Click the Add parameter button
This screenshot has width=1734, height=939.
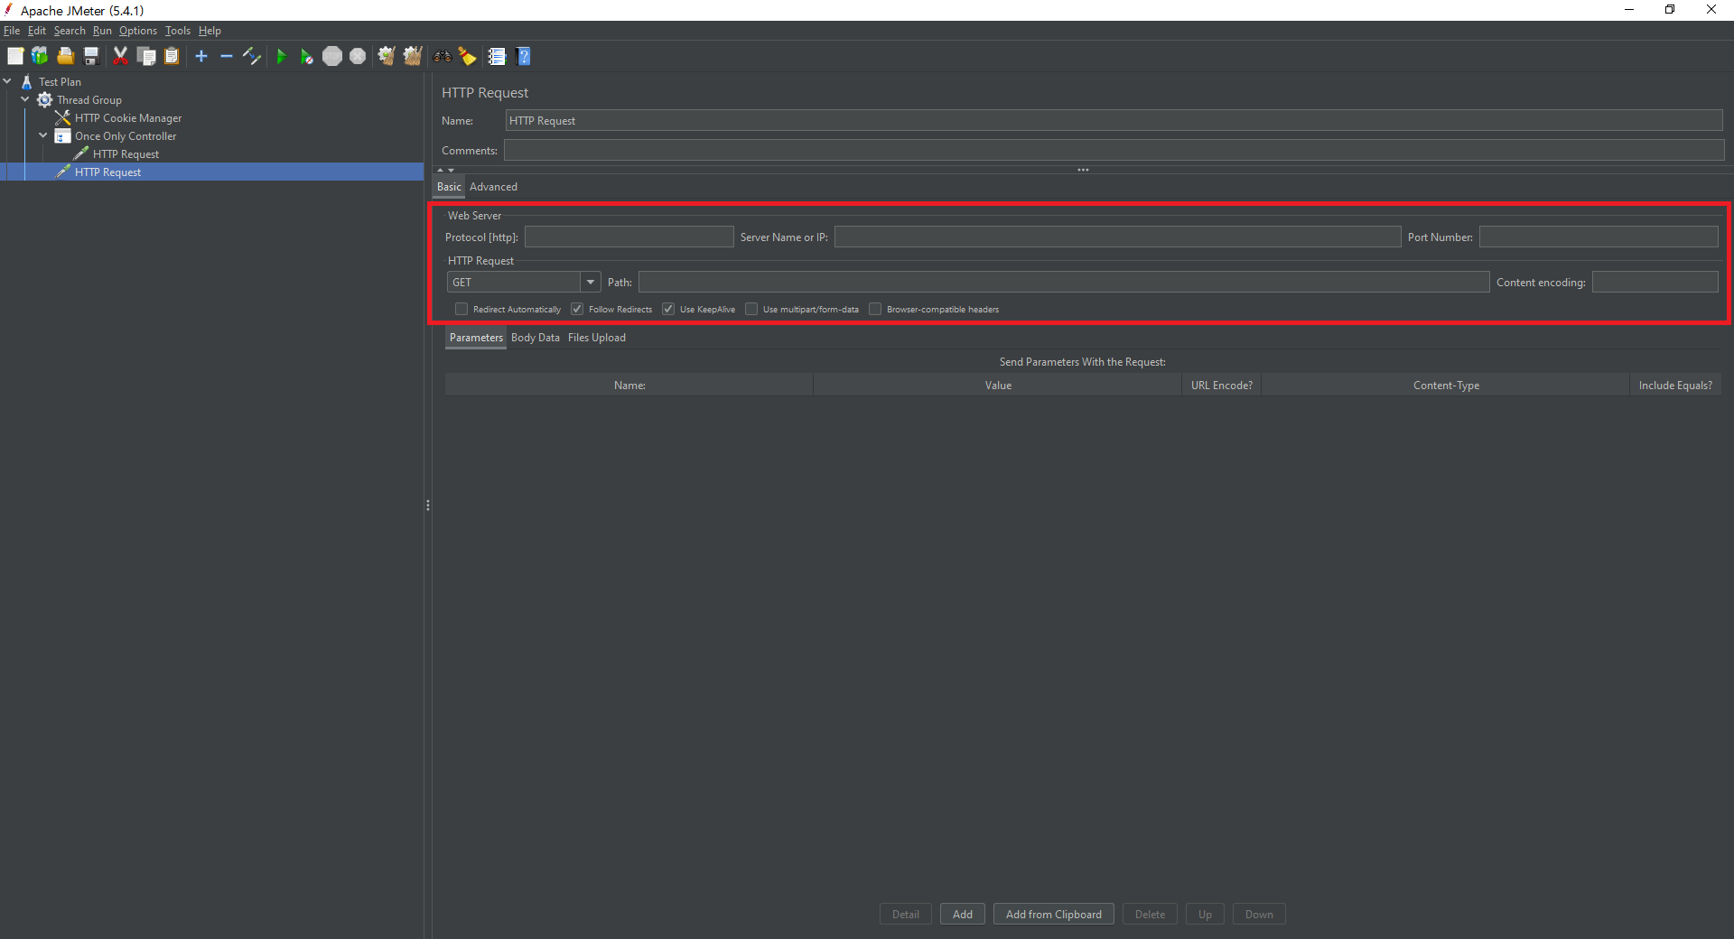pyautogui.click(x=963, y=914)
